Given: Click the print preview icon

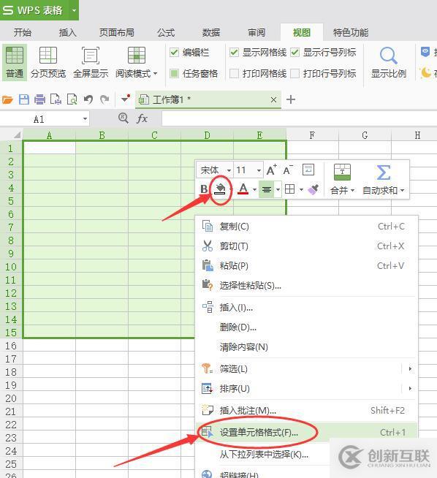Looking at the screenshot, I should (x=72, y=99).
